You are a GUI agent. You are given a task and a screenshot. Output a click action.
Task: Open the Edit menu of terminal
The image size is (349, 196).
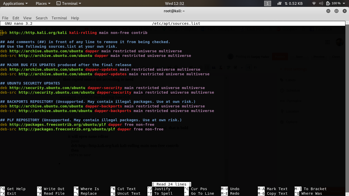[x=16, y=18]
